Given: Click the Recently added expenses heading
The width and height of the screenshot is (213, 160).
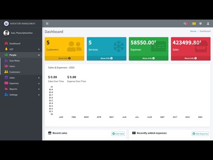Looking at the screenshot, I should coord(152,133).
